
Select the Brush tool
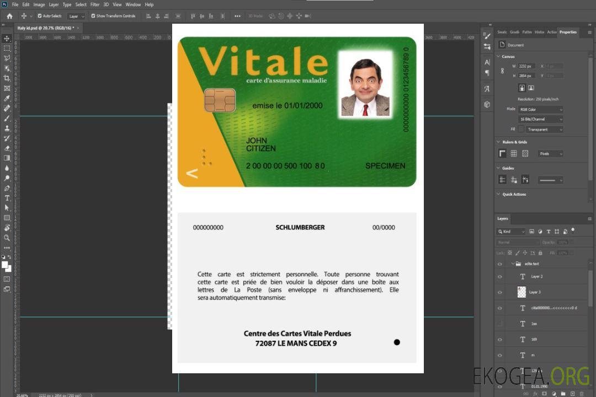tap(7, 118)
